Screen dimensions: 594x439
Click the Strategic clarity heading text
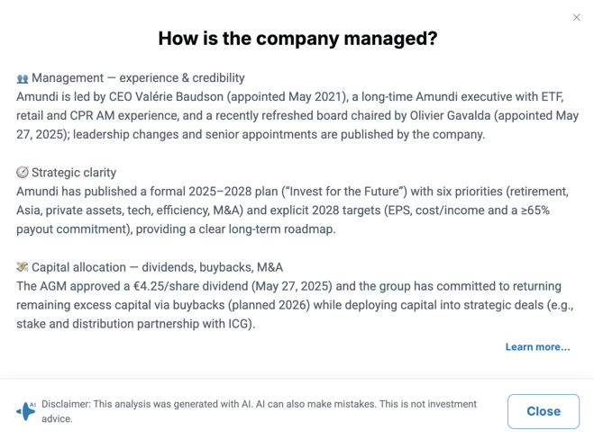click(x=74, y=173)
